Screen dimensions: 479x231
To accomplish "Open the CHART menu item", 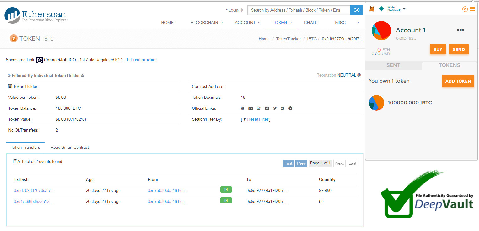I will [311, 23].
